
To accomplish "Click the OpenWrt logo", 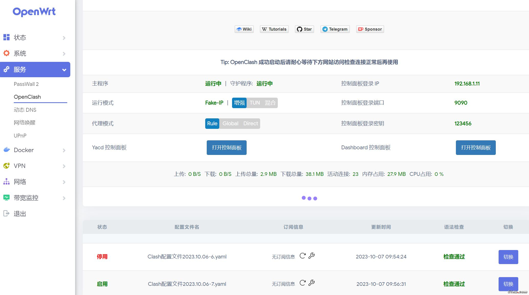I will (x=34, y=12).
